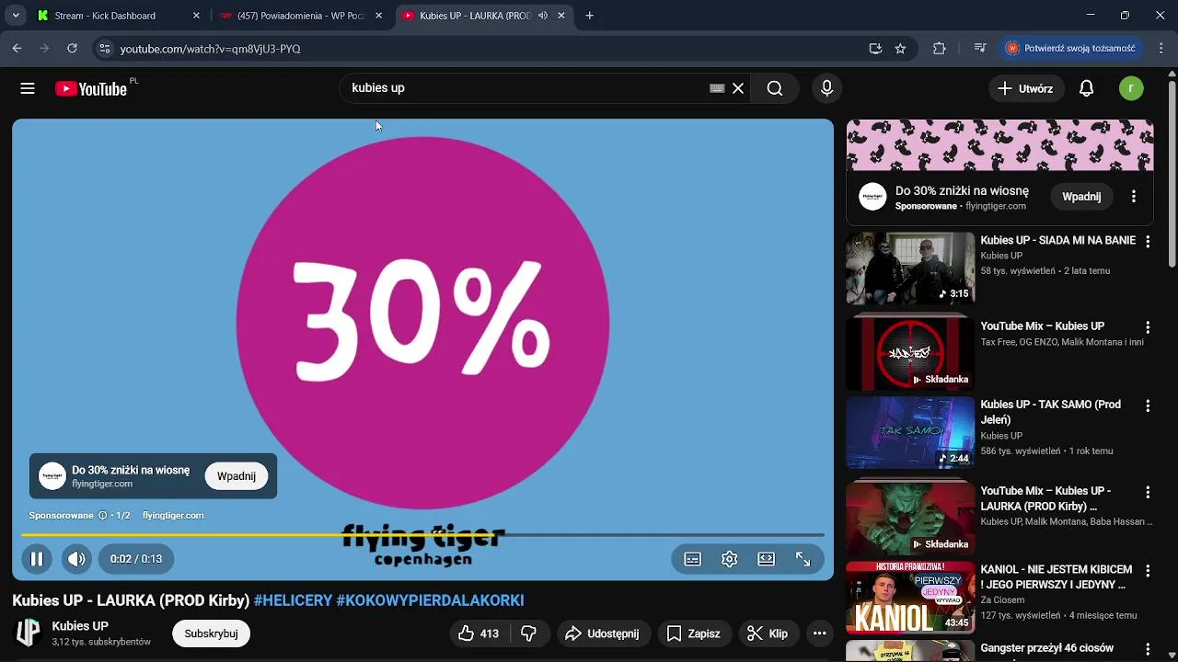Switch to Powiadomienia WP Poczta tab
Image resolution: width=1178 pixels, height=662 pixels.
click(302, 16)
